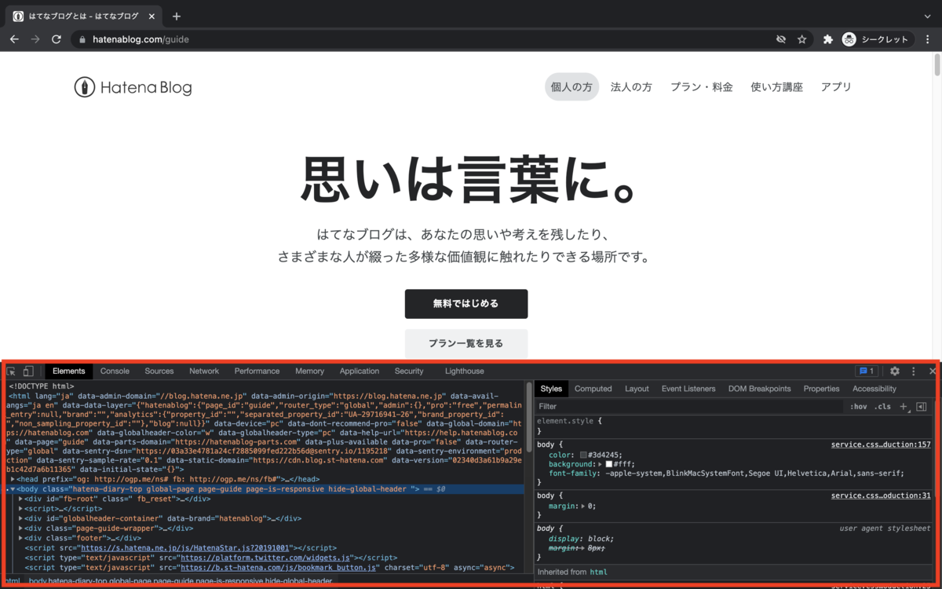942x589 pixels.
Task: Expand the page-guide-wrapper div node
Action: coord(20,529)
